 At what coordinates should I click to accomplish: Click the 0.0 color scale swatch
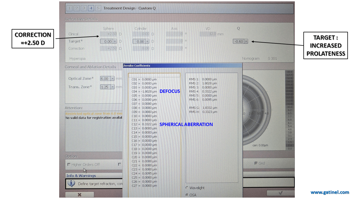click(x=289, y=149)
